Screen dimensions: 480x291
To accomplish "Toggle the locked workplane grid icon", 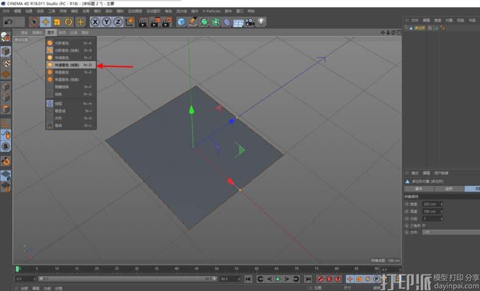I will (5, 175).
